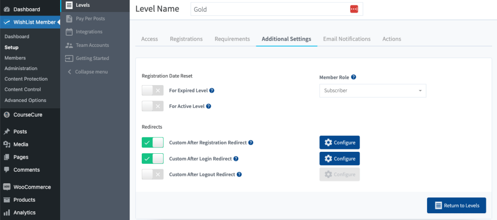Switch to the Access tab
This screenshot has width=497, height=220.
[149, 39]
